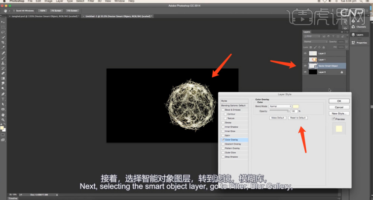
Task: Open the Properties panel tab
Action: [360, 43]
